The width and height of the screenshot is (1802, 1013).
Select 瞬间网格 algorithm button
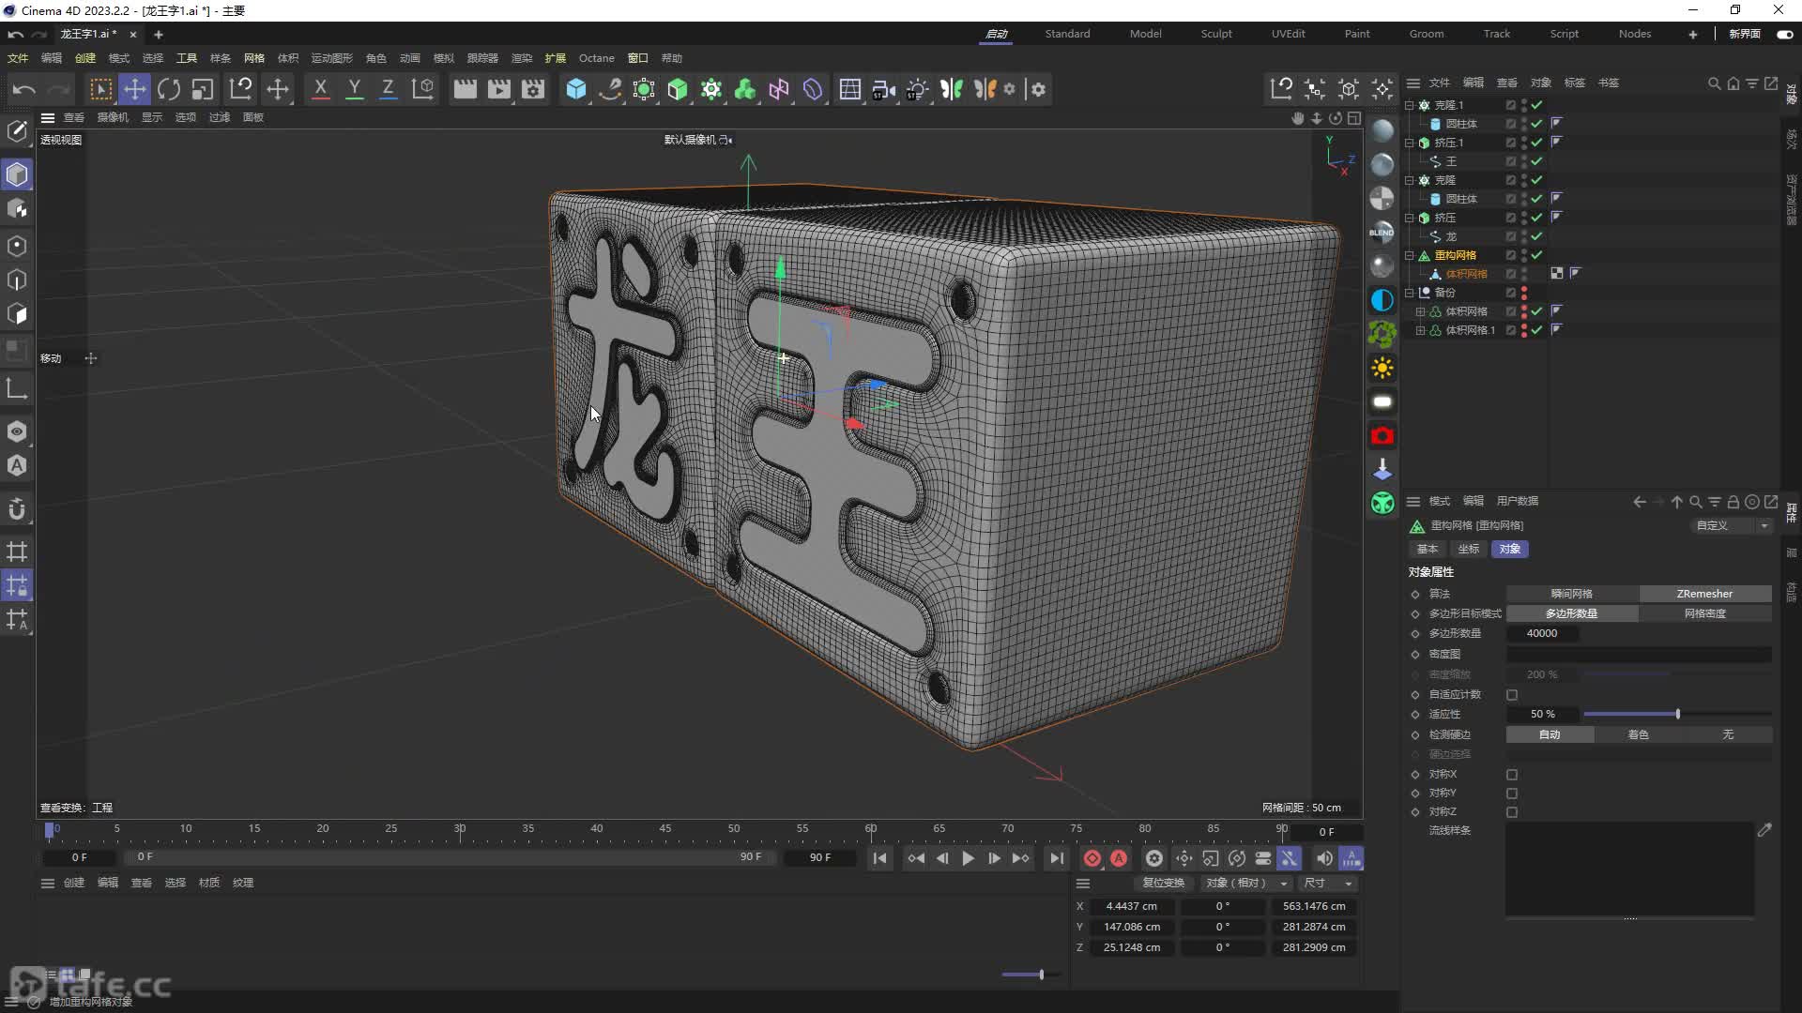point(1572,594)
